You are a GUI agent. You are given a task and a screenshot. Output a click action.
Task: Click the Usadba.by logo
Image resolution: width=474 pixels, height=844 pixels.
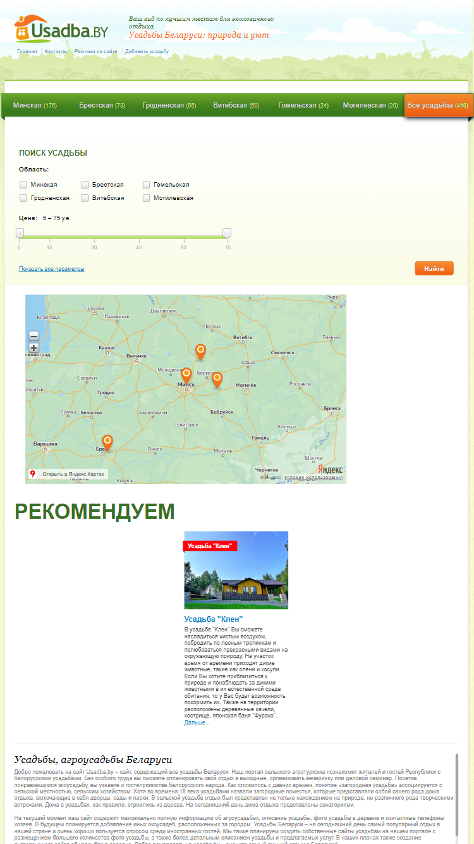[61, 29]
